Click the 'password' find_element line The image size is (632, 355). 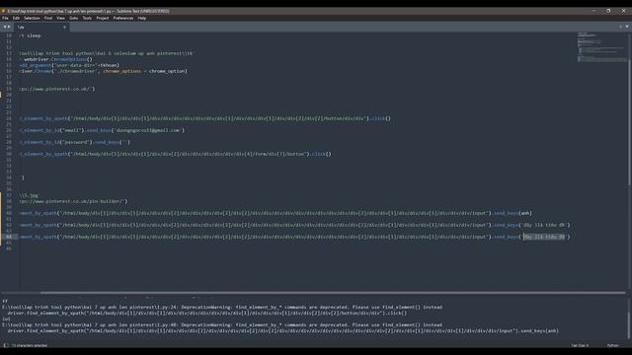75,142
